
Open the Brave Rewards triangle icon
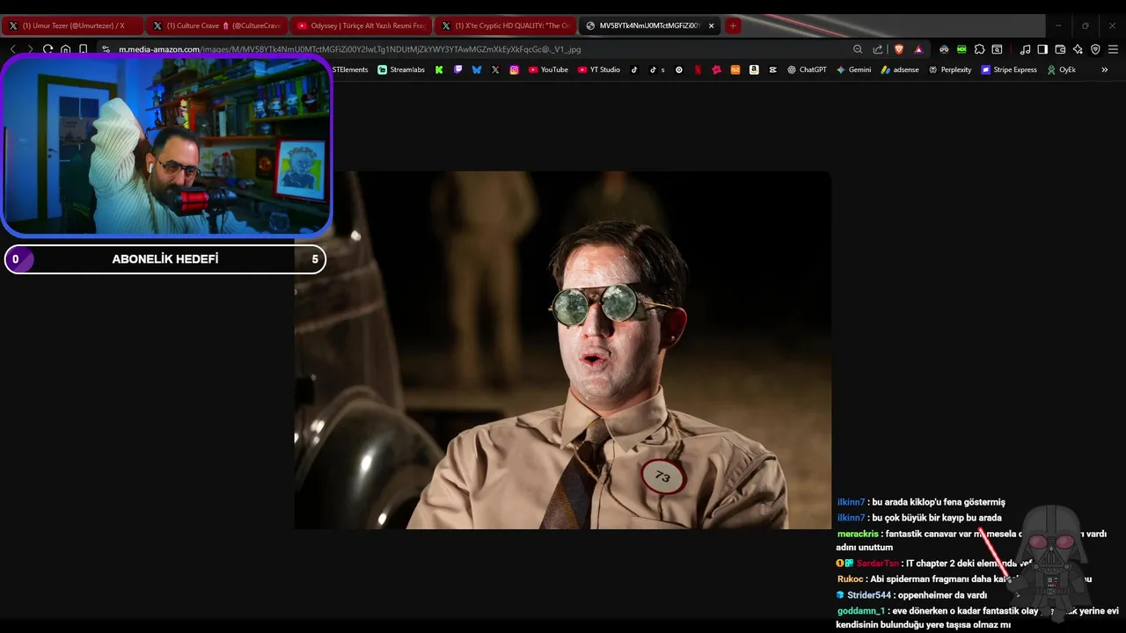pyautogui.click(x=918, y=49)
